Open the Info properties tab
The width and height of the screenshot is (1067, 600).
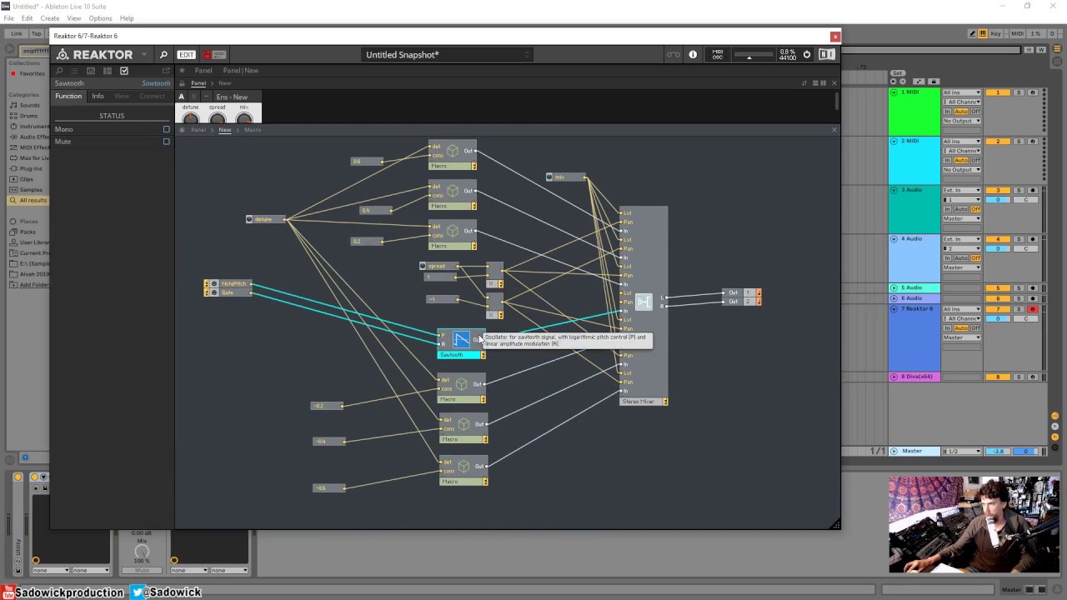98,96
